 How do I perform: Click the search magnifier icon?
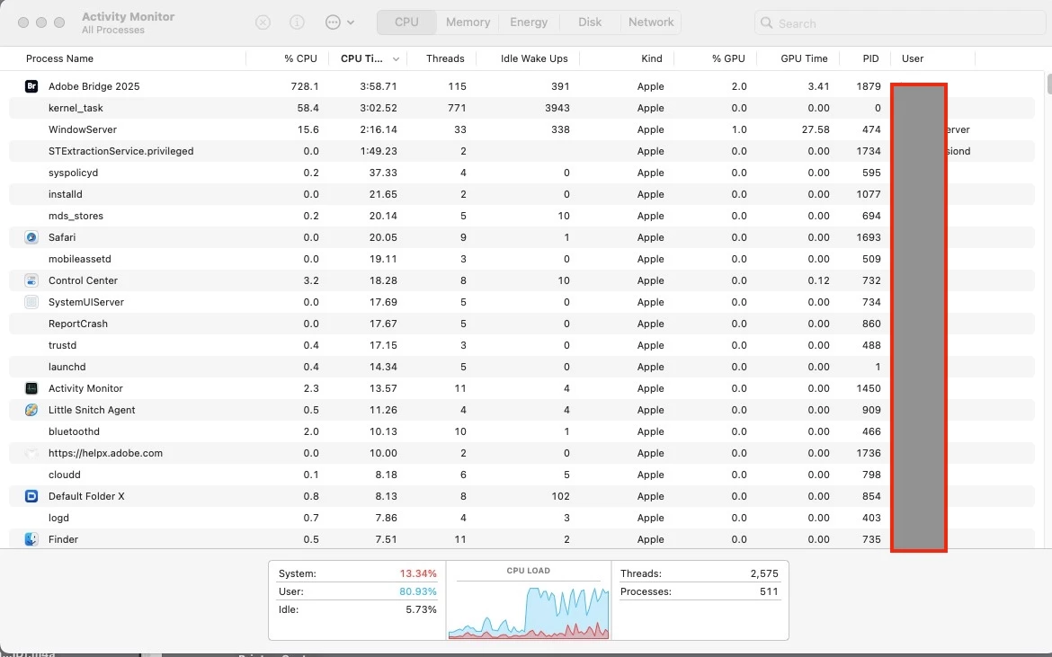(x=766, y=22)
